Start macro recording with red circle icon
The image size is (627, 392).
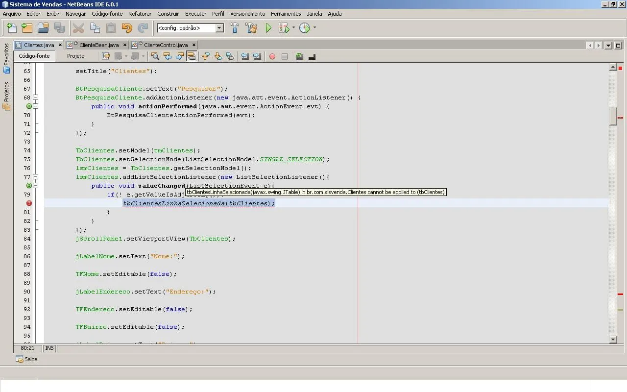[x=272, y=56]
